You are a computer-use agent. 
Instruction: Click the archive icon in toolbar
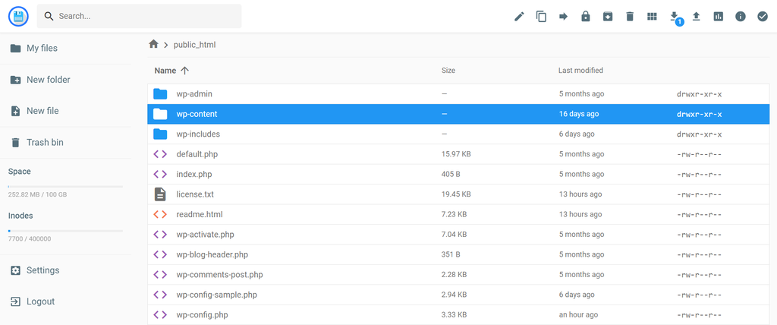(x=608, y=17)
